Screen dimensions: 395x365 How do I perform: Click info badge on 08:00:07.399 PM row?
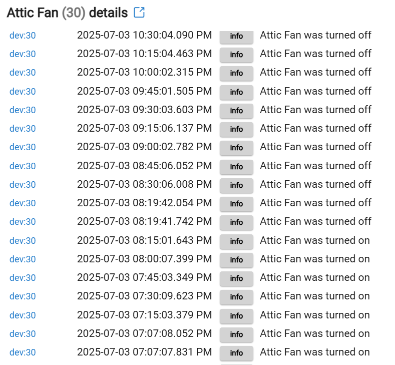click(236, 260)
